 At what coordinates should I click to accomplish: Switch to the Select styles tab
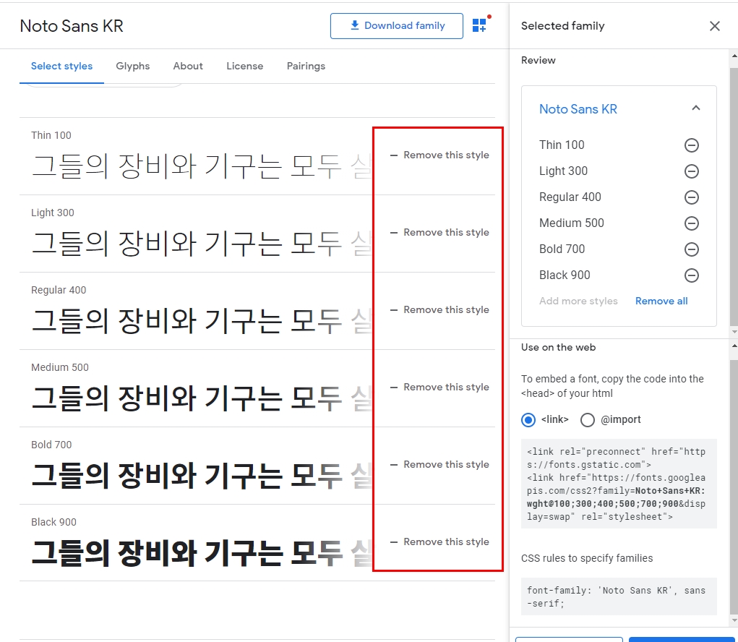[61, 67]
